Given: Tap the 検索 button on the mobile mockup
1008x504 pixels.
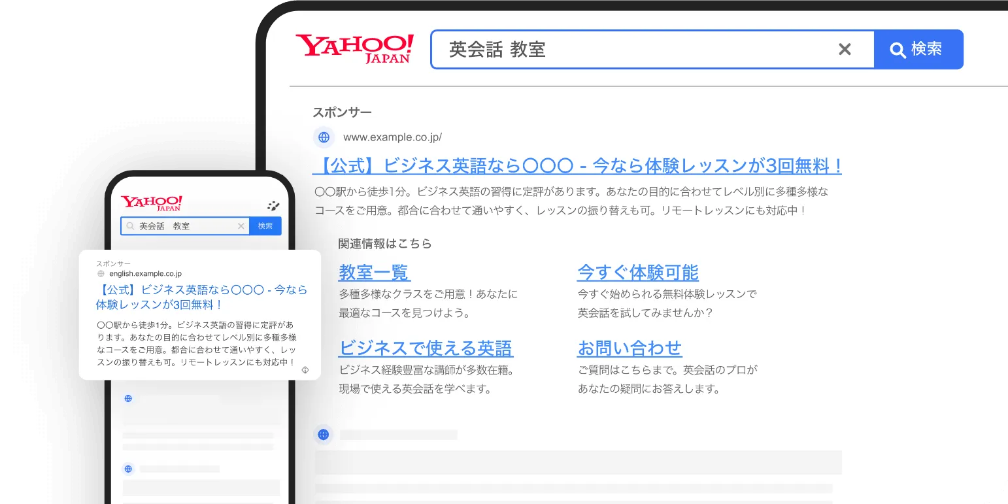Looking at the screenshot, I should point(265,226).
